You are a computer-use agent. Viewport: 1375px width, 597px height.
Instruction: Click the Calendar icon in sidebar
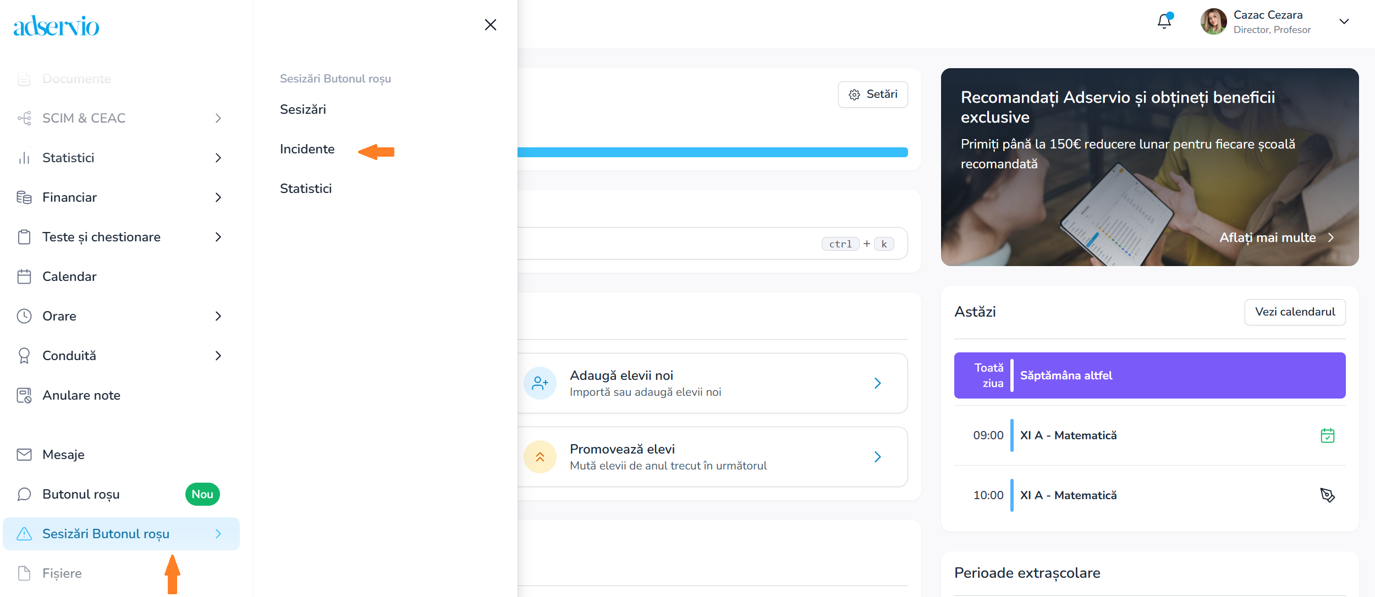tap(24, 277)
